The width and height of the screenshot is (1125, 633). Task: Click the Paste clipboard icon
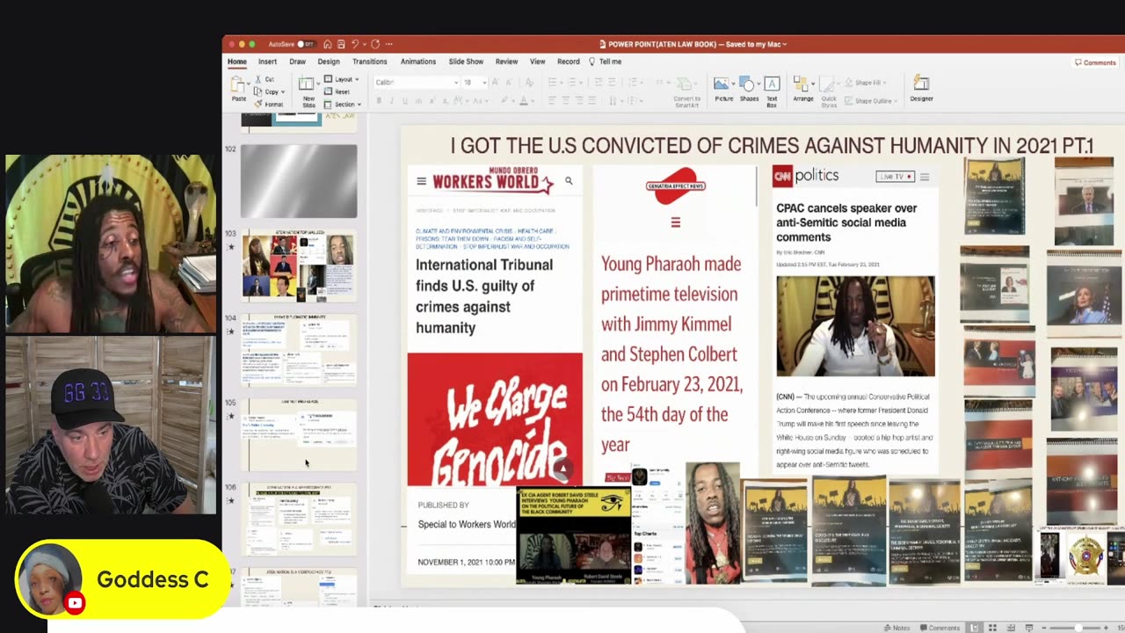(238, 84)
